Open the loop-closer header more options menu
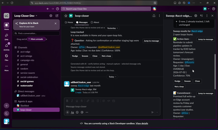218x130 pixels. (159, 16)
